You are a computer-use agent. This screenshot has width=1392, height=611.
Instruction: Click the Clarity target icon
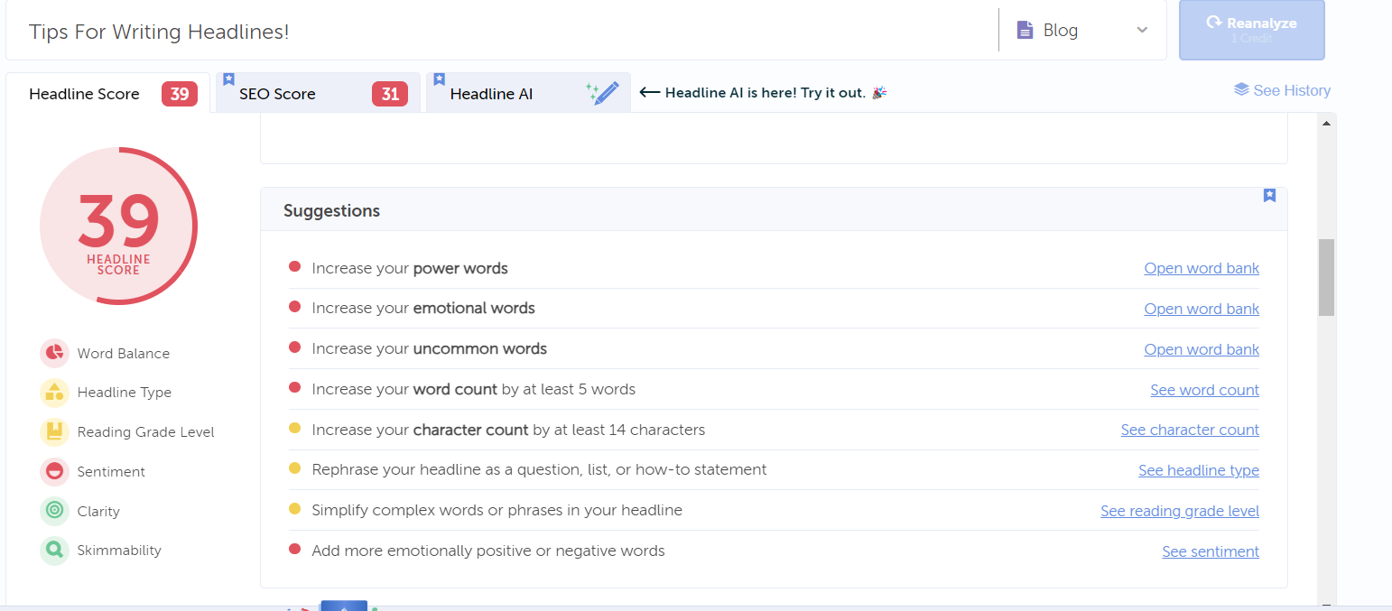click(x=54, y=511)
